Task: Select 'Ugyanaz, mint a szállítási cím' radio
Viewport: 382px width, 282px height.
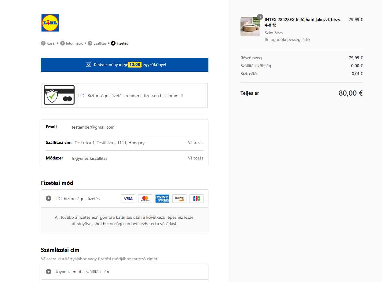Action: click(48, 272)
